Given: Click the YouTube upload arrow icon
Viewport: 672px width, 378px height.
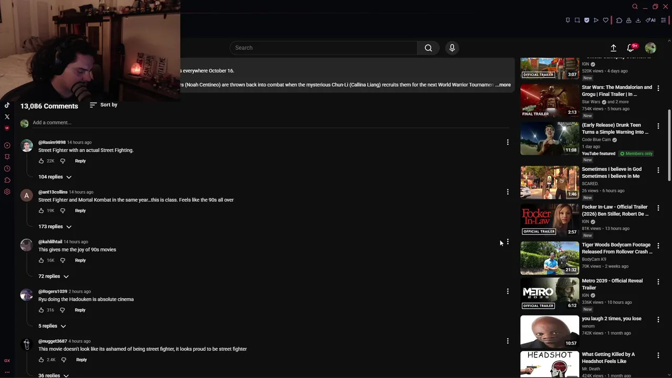Looking at the screenshot, I should (613, 48).
